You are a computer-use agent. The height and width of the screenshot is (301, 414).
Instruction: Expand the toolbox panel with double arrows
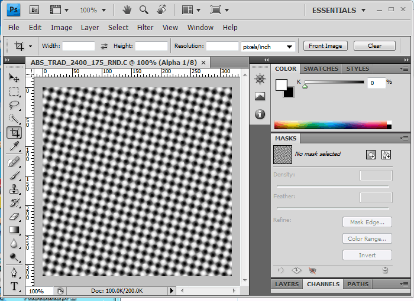pos(7,60)
